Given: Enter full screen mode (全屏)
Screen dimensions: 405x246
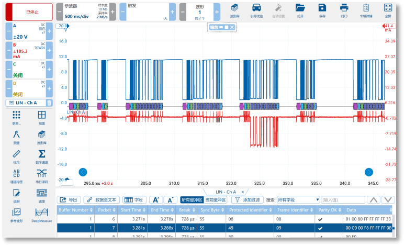Looking at the screenshot, I should 388,10.
